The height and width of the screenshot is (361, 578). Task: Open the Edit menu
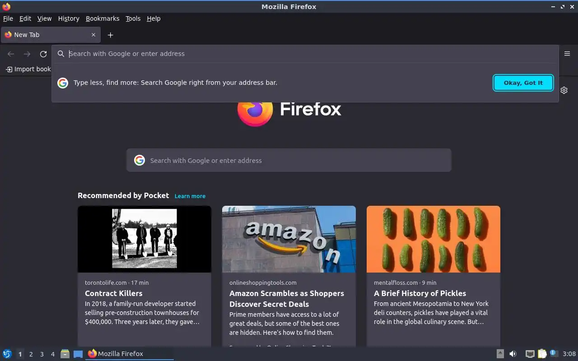coord(25,19)
